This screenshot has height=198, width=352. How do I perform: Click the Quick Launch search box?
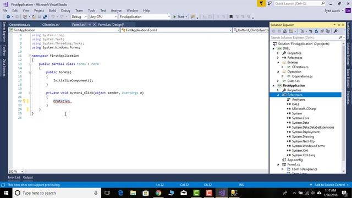300,4
